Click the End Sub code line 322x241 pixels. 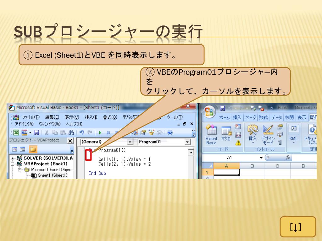pyautogui.click(x=97, y=173)
